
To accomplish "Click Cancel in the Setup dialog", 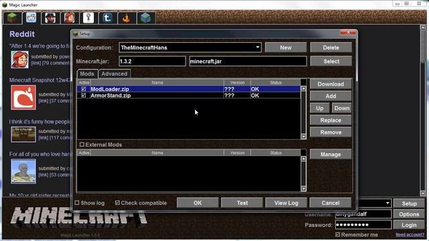I will tap(330, 203).
